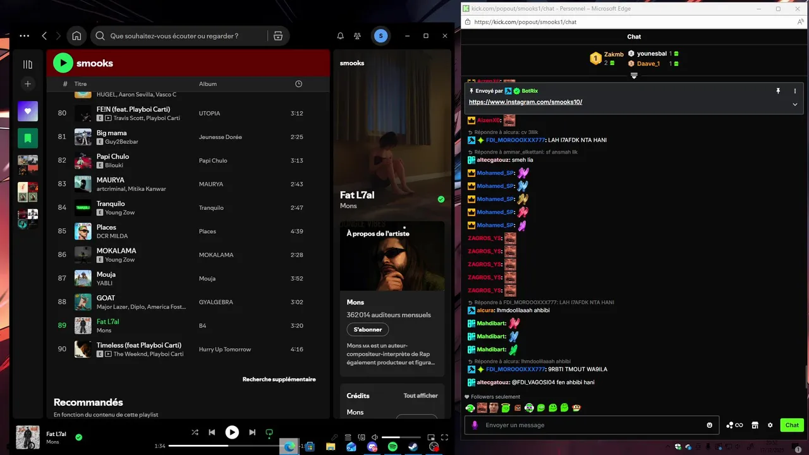
Task: Open Connect to a device icon
Action: pos(362,437)
